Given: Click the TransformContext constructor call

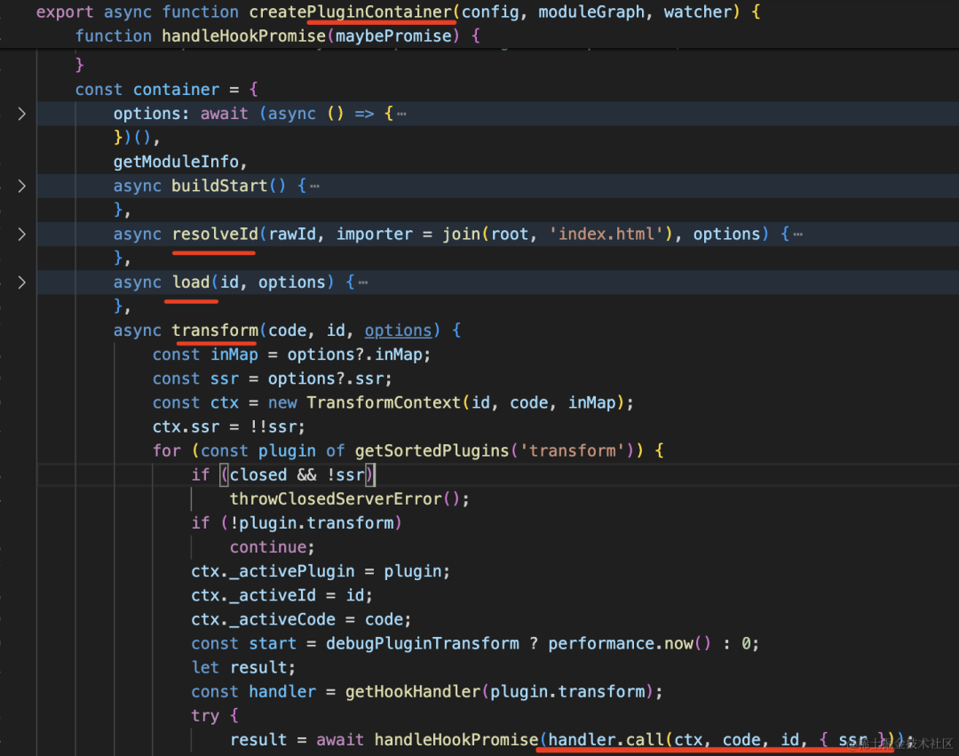Looking at the screenshot, I should click(x=384, y=402).
